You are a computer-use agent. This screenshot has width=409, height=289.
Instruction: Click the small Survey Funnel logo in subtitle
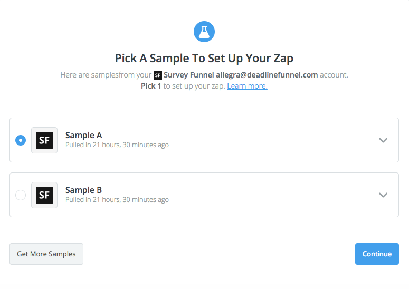(x=157, y=75)
